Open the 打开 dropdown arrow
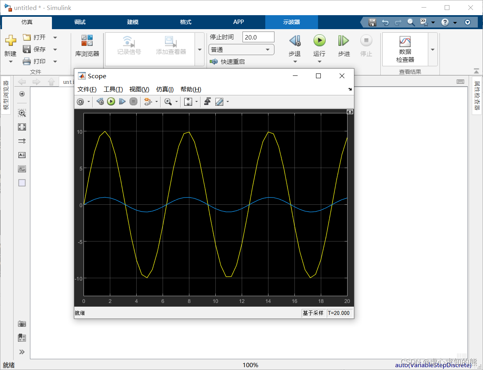Screen dimensions: 483x370 coord(55,38)
